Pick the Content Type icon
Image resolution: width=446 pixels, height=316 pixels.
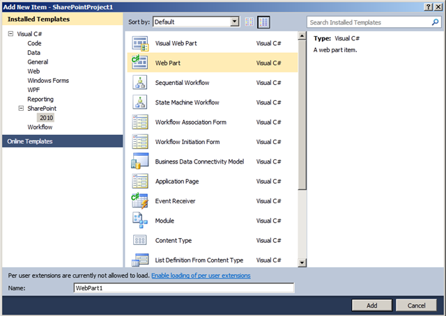click(x=139, y=240)
